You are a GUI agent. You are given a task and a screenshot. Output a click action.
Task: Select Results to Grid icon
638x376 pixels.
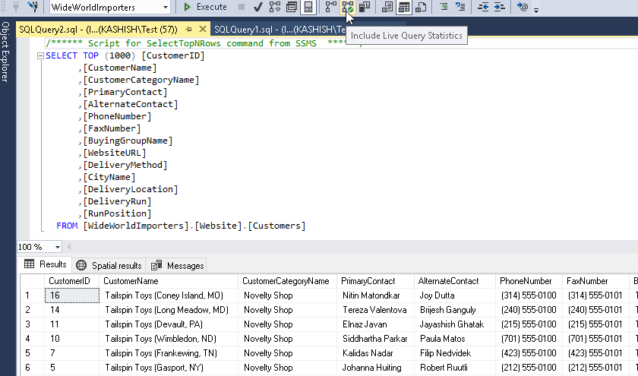(x=404, y=7)
